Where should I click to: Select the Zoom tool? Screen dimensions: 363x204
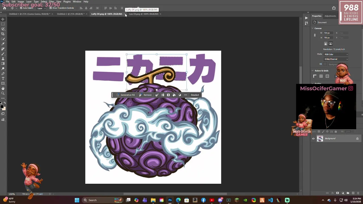point(3,93)
